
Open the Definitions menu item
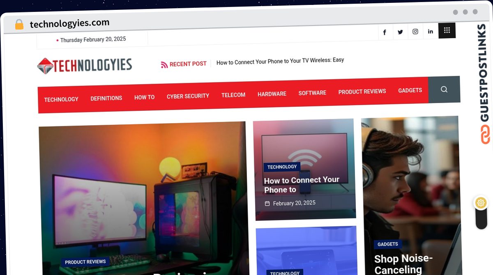[x=106, y=98]
